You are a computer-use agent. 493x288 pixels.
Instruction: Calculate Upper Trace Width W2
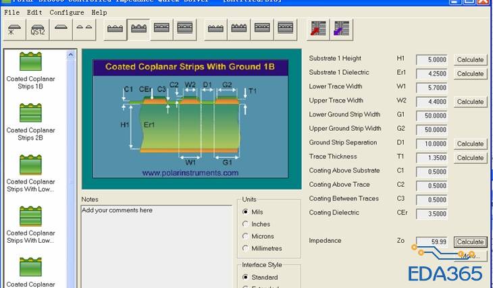click(x=470, y=102)
